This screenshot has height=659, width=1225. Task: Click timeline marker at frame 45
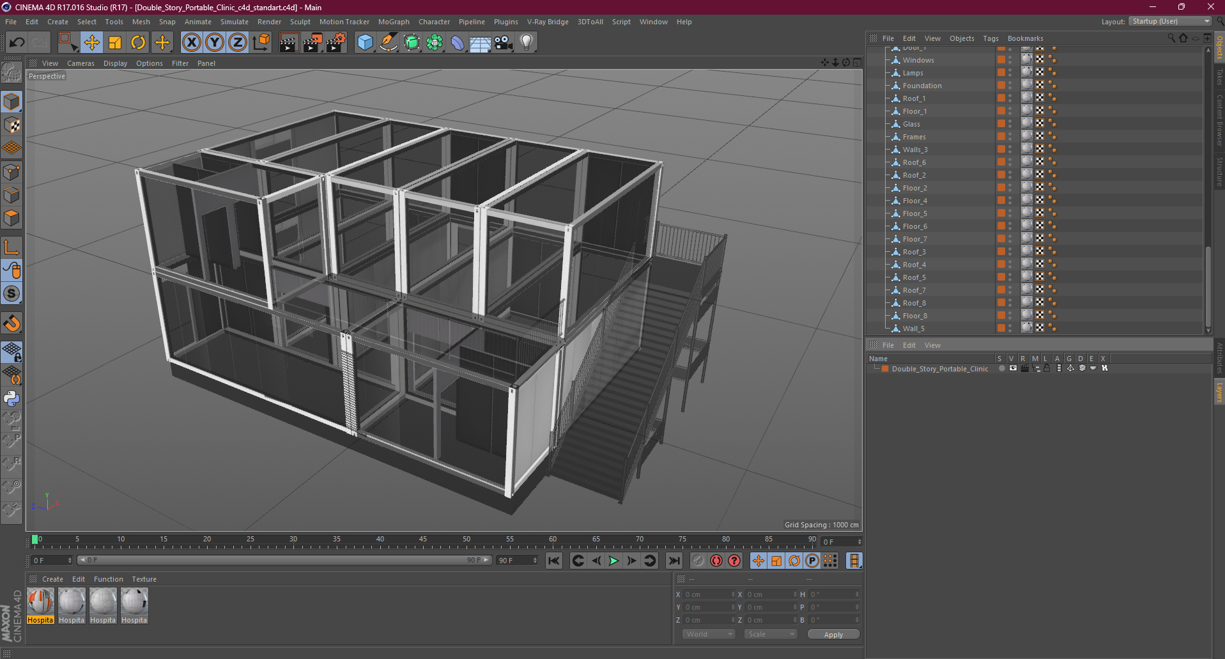click(x=423, y=541)
